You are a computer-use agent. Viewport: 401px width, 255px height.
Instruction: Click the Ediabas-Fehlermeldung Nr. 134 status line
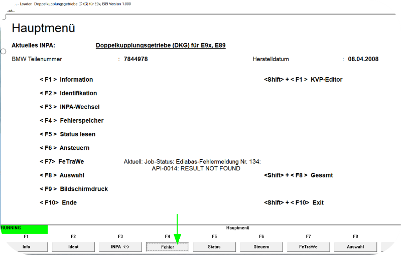[192, 162]
